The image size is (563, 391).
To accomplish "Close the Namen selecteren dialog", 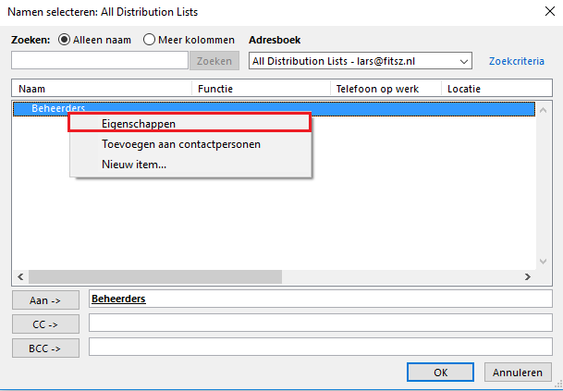I will tap(550, 11).
